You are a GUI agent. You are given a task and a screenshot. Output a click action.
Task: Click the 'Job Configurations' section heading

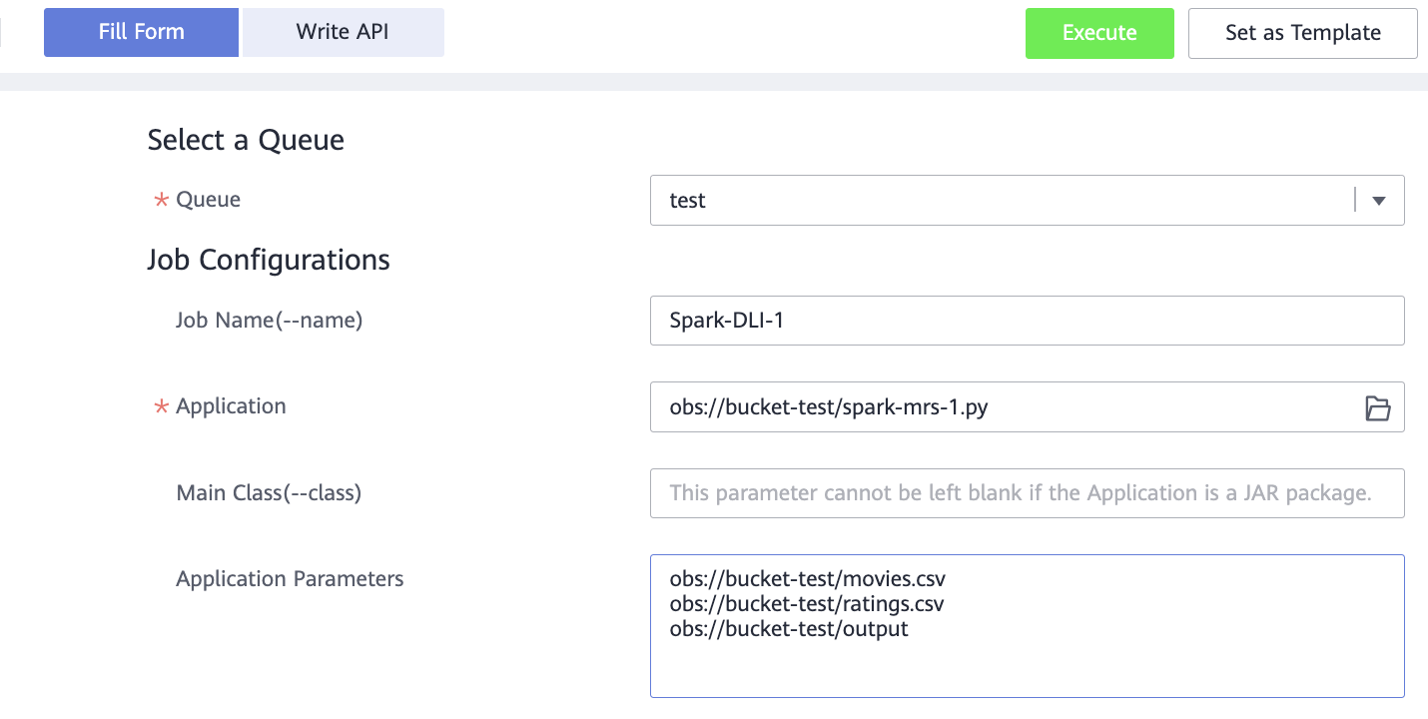269,261
